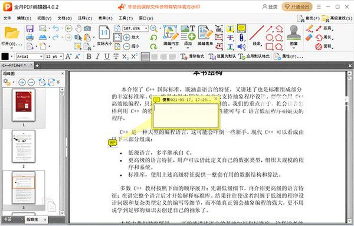This screenshot has height=226, width=354.
Task: Click the 属性(P)... button
Action: pos(289,57)
